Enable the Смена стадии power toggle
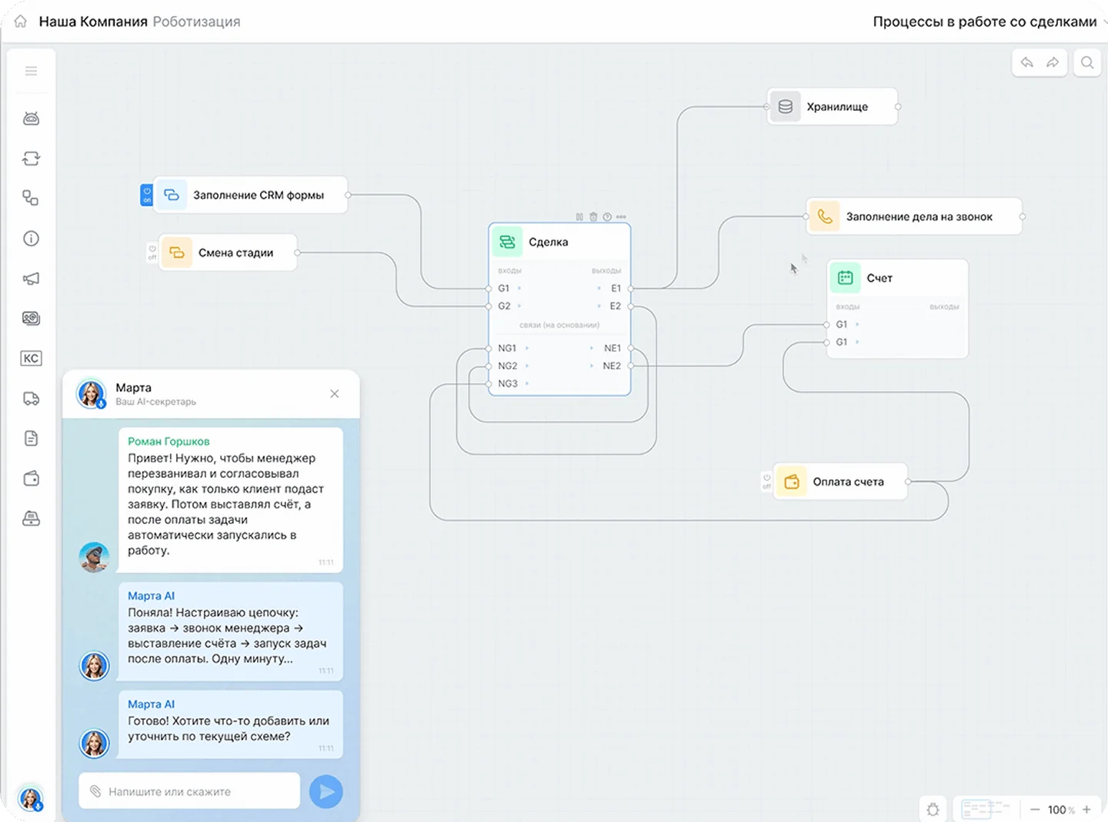The height and width of the screenshot is (822, 1108). pos(152,252)
